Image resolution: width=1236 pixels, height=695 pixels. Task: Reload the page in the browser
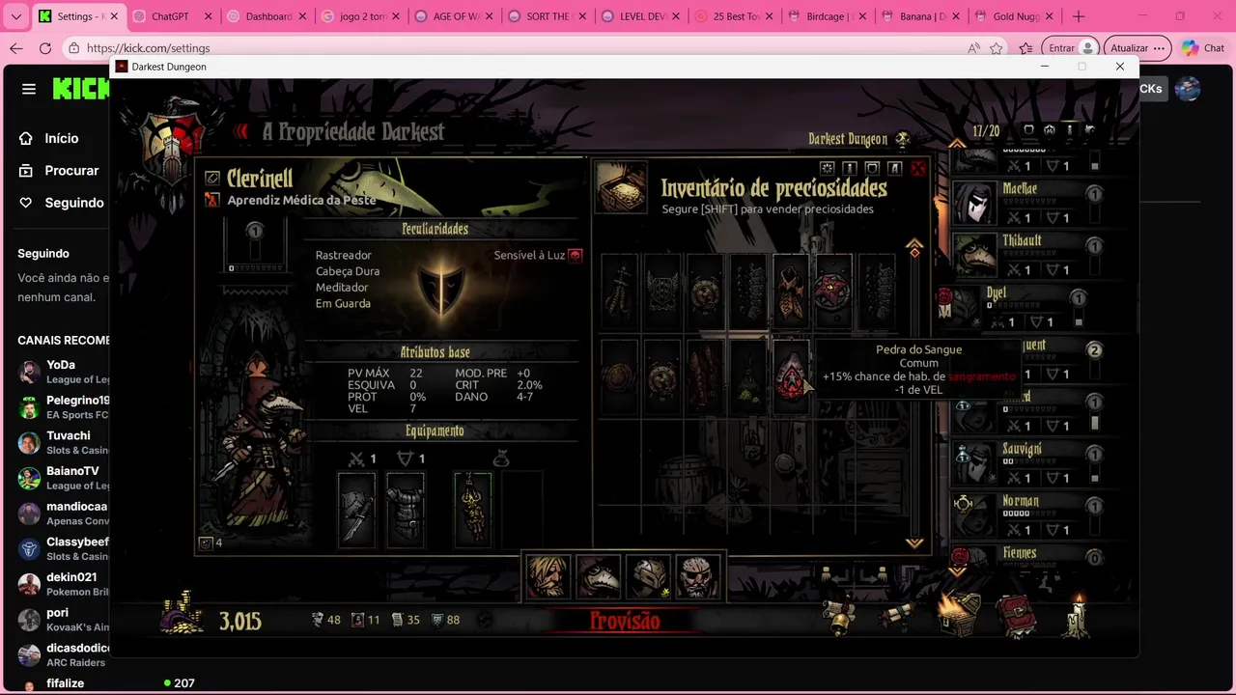45,48
